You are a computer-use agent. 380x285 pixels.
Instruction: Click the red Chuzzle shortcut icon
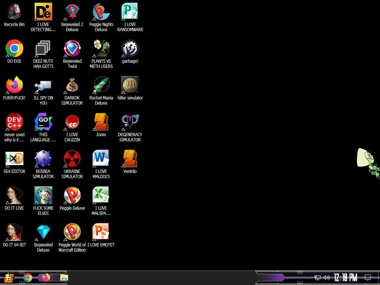pyautogui.click(x=72, y=122)
